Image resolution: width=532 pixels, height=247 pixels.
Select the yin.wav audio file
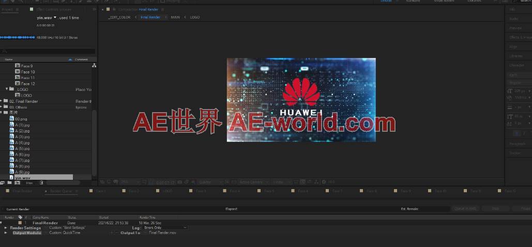(x=23, y=178)
